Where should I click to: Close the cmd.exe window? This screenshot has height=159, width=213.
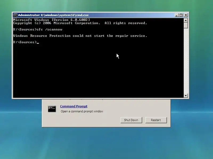coord(186,15)
